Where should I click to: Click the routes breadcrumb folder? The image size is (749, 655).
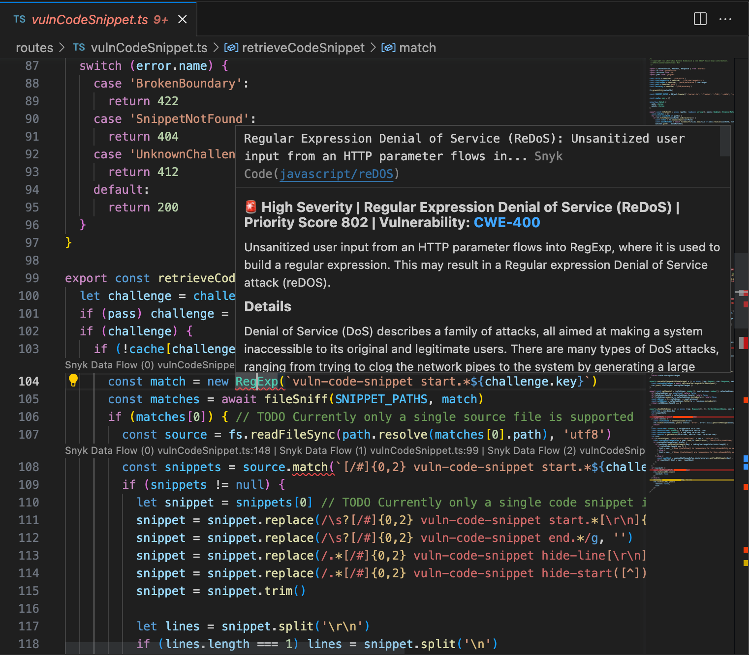click(34, 48)
